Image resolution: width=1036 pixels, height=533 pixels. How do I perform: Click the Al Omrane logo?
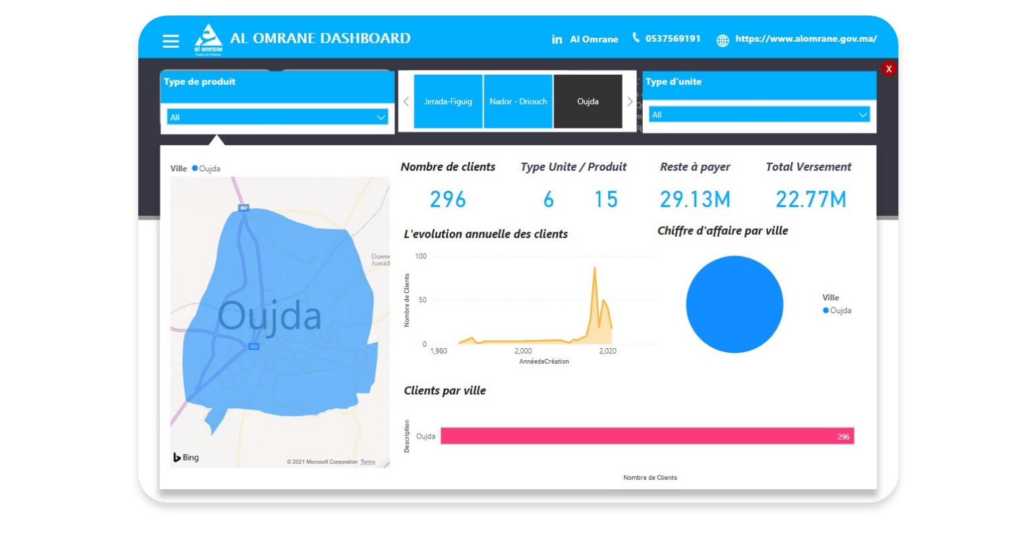coord(208,39)
